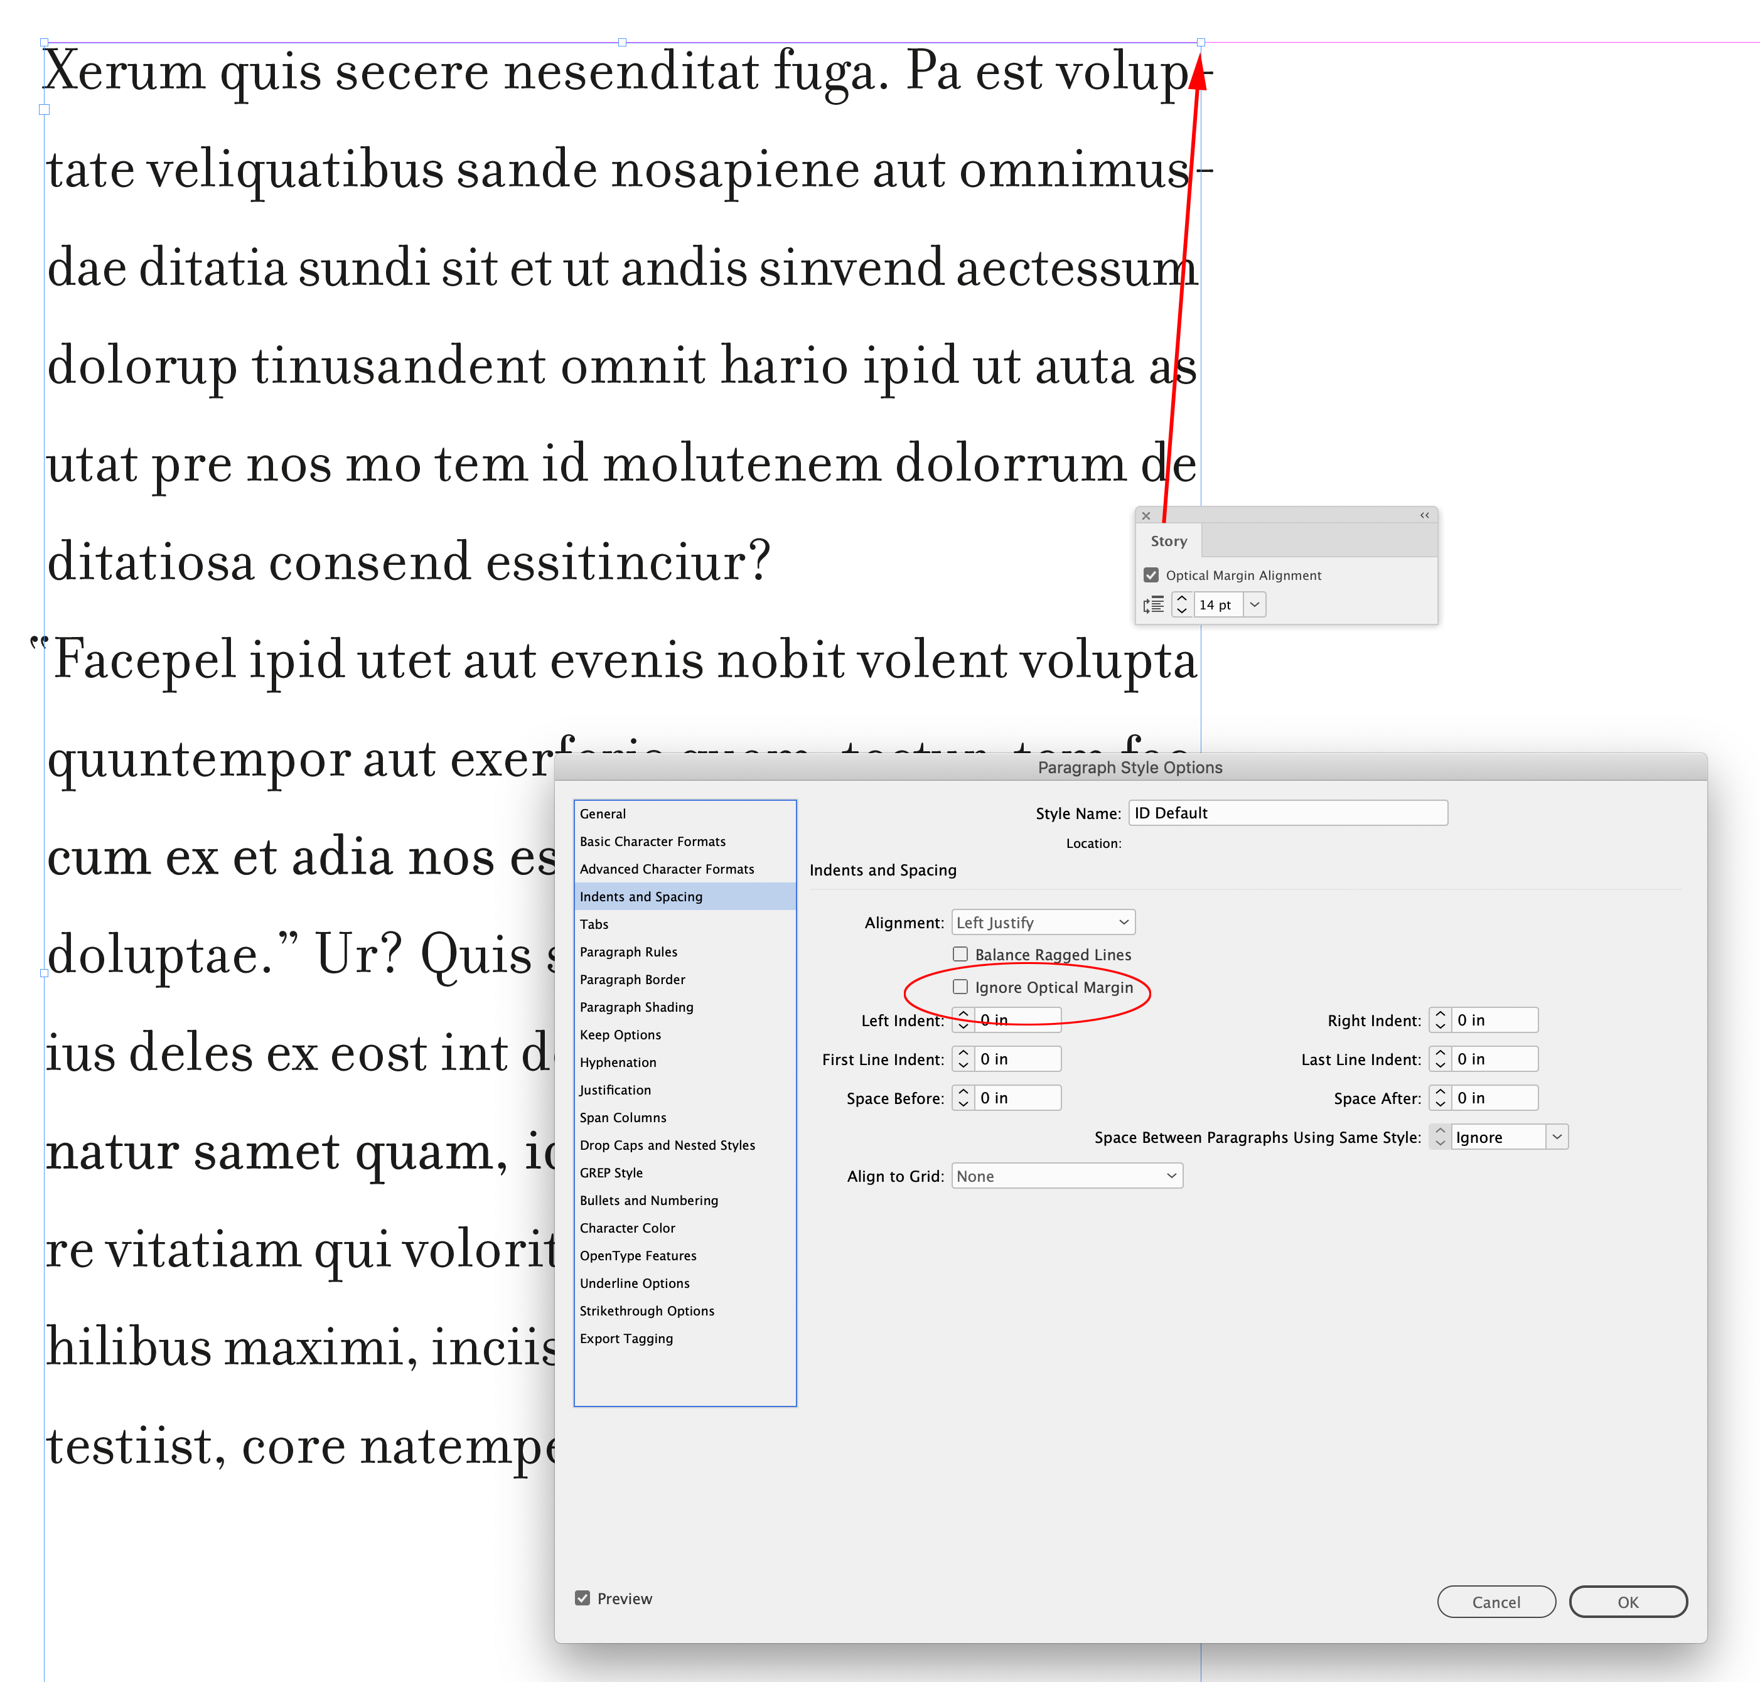
Task: Uncheck Optical Margin Alignment
Action: coord(1151,575)
